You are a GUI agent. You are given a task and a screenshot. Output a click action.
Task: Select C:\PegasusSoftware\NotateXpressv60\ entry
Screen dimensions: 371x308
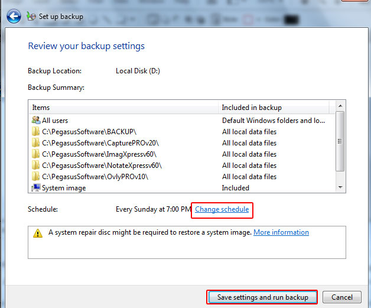point(102,166)
